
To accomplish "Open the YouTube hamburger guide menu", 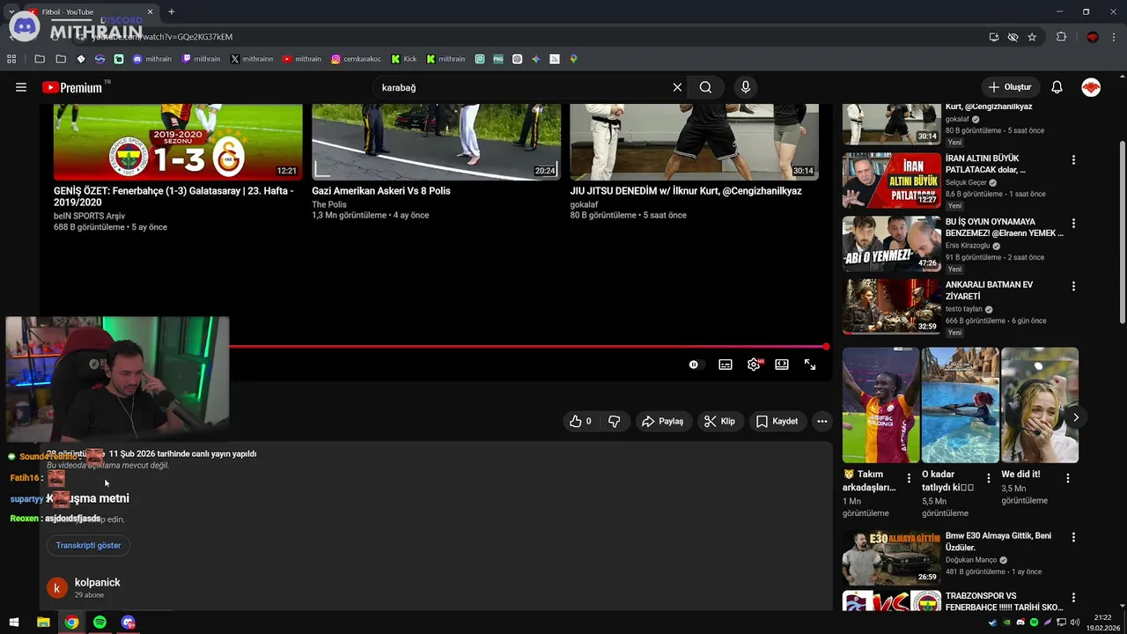I will click(x=21, y=87).
